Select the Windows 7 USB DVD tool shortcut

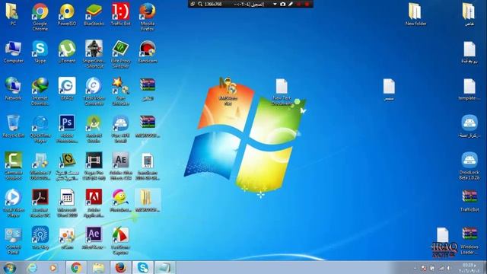(x=40, y=165)
